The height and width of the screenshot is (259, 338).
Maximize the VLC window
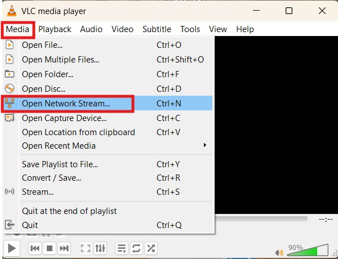point(289,11)
